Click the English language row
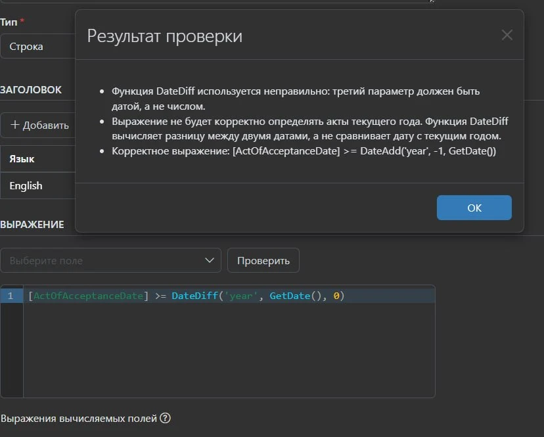This screenshot has width=544, height=437. (38, 186)
